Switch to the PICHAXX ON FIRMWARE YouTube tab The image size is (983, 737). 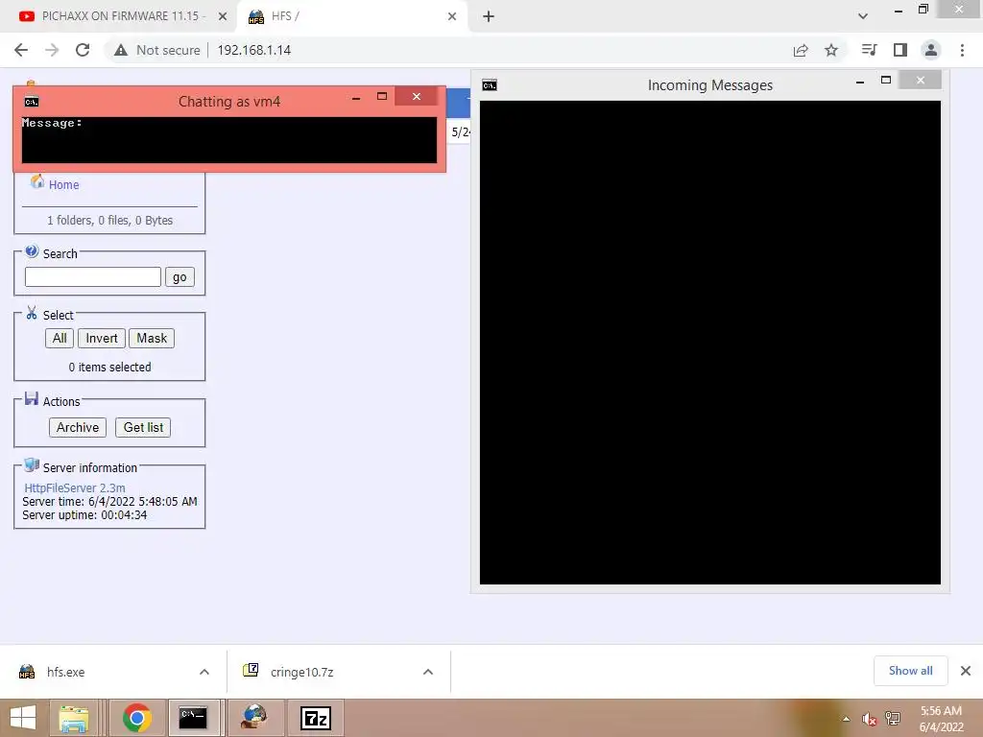pos(119,16)
